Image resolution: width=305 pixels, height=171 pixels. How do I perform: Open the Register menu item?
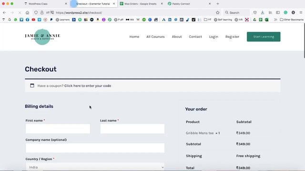[x=232, y=37]
